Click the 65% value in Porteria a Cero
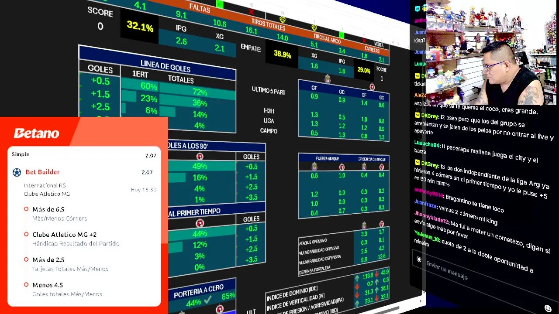This screenshot has width=559, height=314. pyautogui.click(x=228, y=297)
